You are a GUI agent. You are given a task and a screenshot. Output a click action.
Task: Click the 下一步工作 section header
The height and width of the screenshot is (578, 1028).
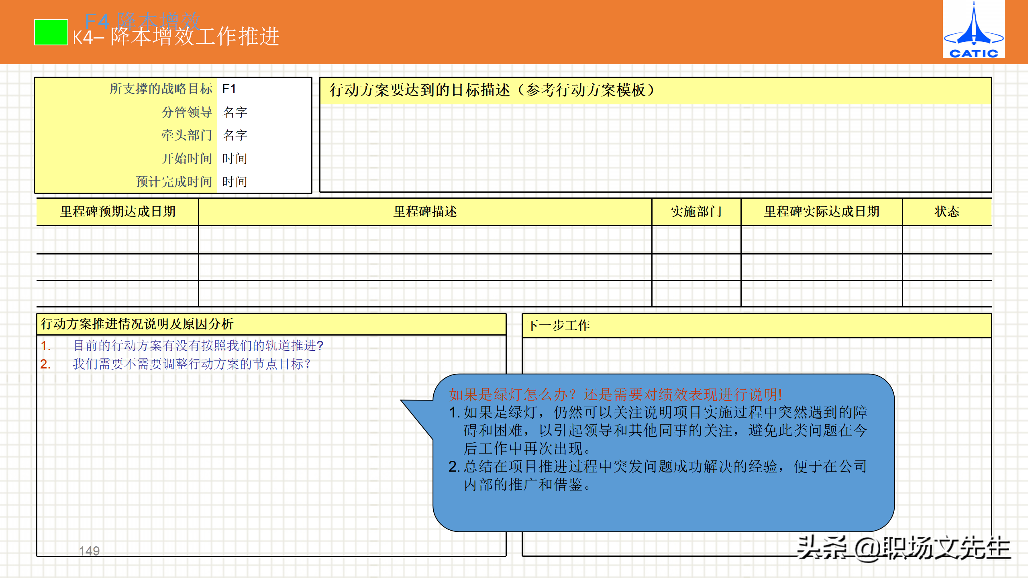pyautogui.click(x=558, y=326)
